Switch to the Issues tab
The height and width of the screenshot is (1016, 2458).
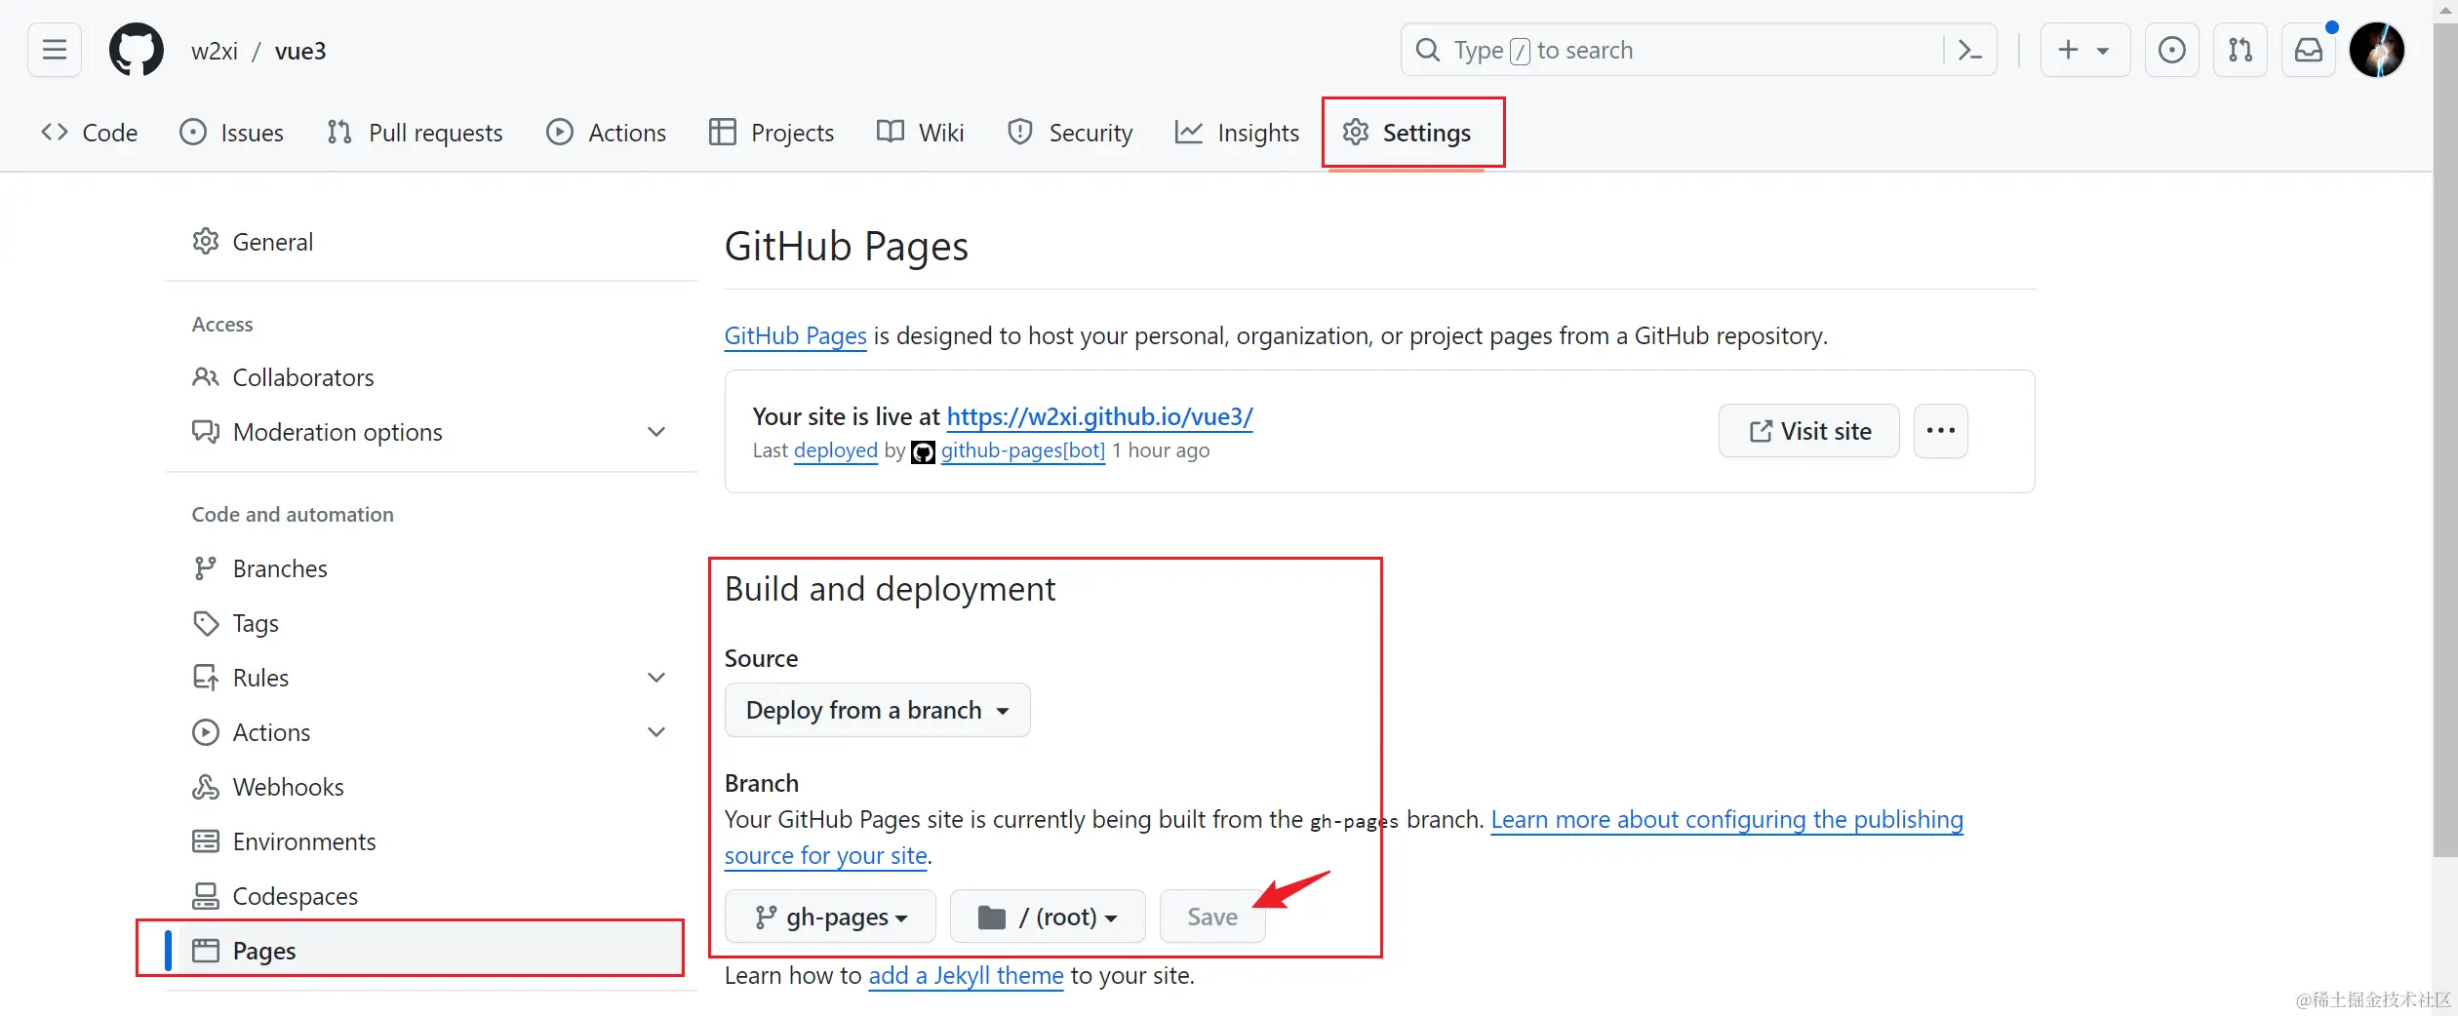tap(232, 133)
